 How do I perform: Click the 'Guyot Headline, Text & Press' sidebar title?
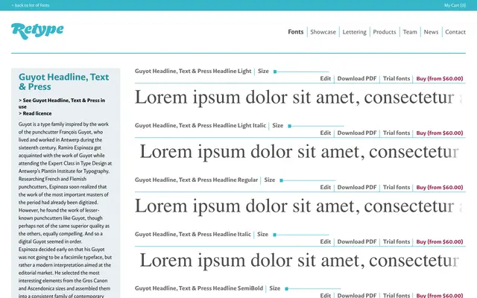tap(63, 82)
